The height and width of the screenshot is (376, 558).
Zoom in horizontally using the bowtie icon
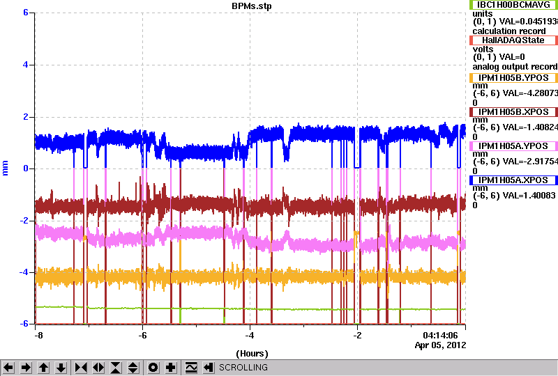tap(81, 368)
